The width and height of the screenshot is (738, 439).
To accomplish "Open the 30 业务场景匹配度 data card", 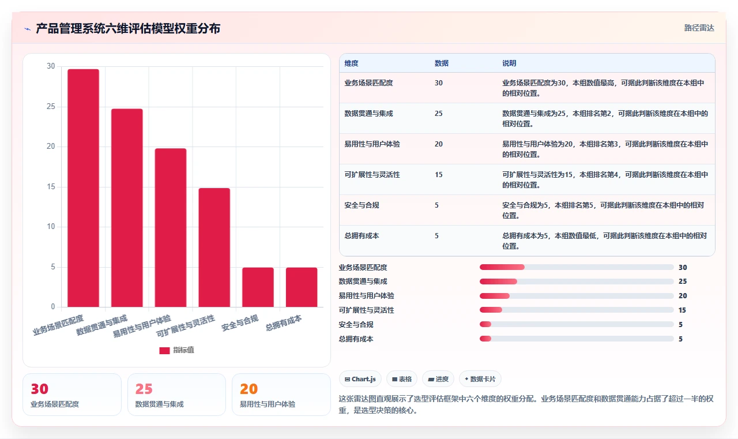I will 72,395.
